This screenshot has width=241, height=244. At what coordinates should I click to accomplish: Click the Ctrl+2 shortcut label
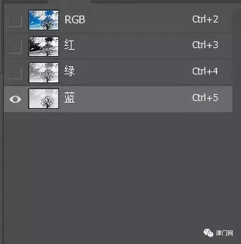click(205, 19)
